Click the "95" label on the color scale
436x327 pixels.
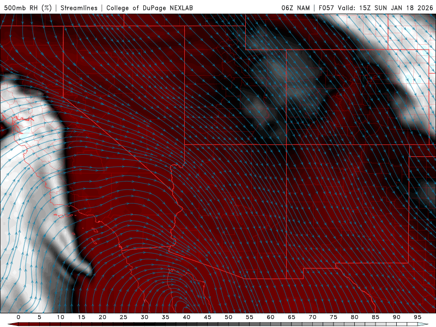coord(417,317)
